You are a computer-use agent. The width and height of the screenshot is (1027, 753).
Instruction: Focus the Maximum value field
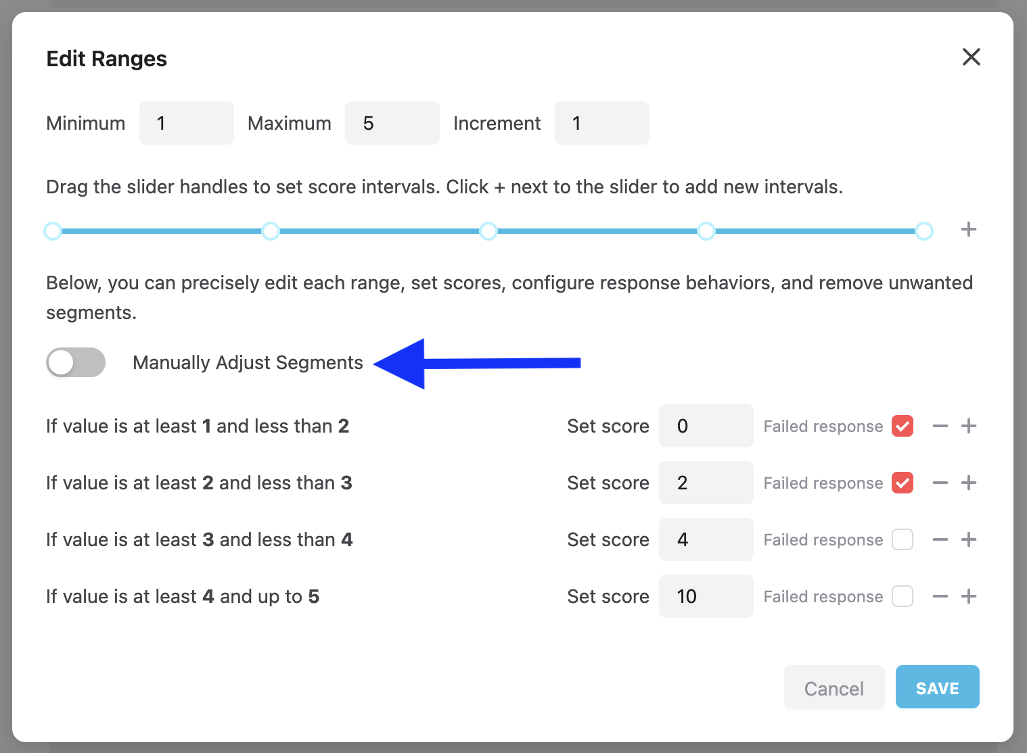tap(392, 123)
